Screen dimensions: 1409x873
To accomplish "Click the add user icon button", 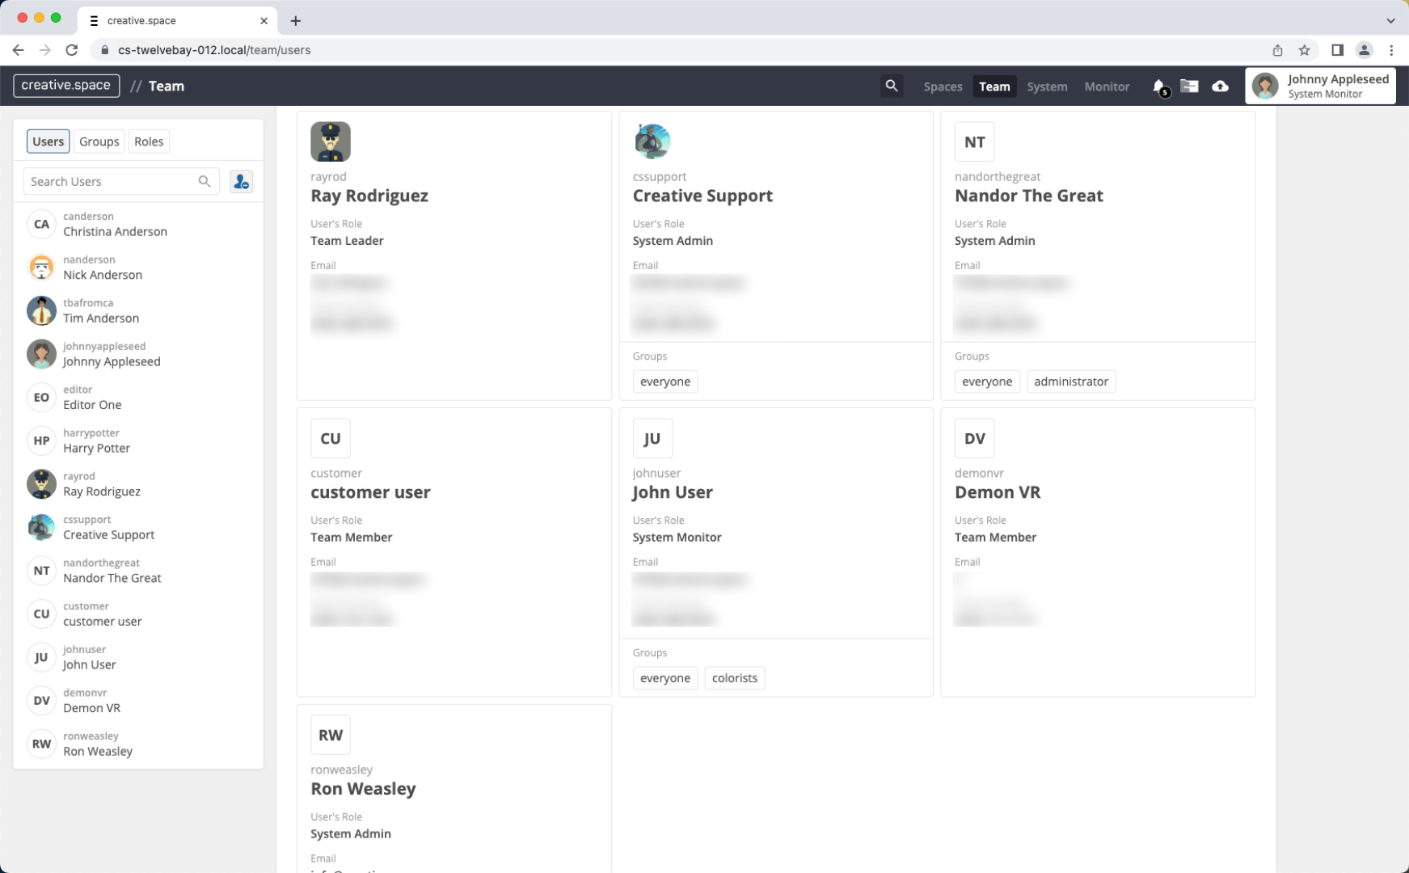I will [x=241, y=182].
